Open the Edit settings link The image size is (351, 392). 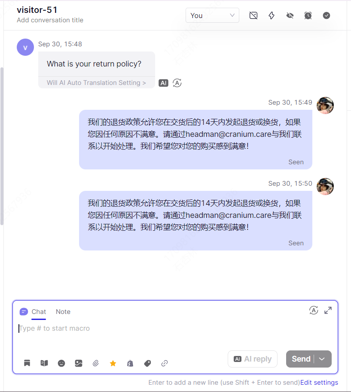point(319,383)
